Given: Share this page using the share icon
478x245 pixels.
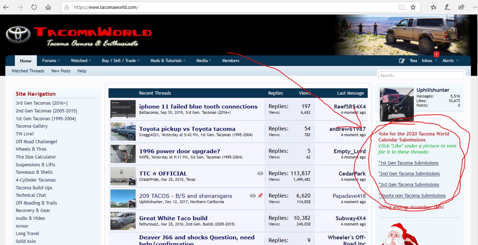Looking at the screenshot, I should coord(462,7).
